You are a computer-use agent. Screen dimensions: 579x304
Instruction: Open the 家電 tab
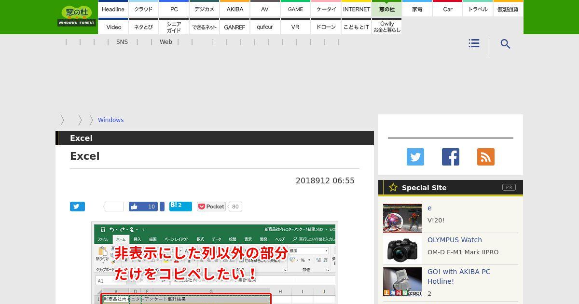417,9
